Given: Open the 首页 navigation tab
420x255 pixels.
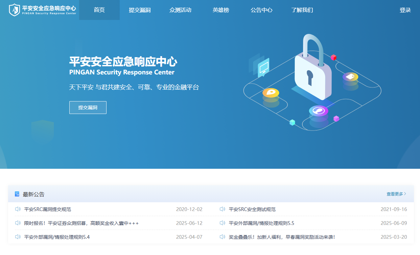Looking at the screenshot, I should point(99,10).
